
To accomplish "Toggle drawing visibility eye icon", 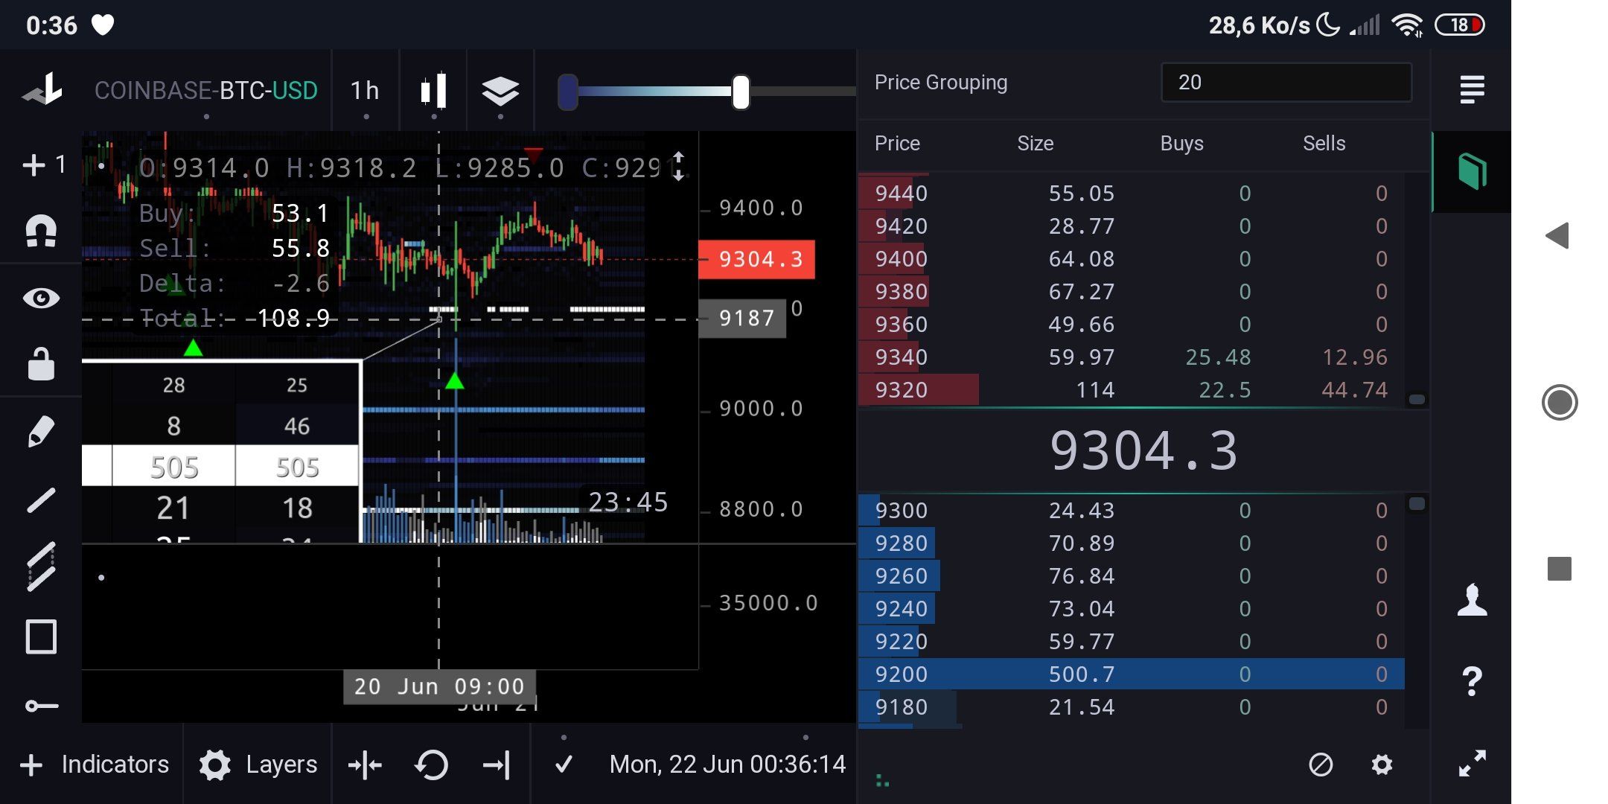I will pos(41,298).
